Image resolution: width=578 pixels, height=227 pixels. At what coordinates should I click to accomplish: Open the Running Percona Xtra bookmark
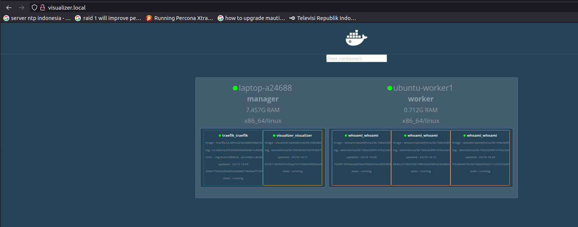click(180, 18)
